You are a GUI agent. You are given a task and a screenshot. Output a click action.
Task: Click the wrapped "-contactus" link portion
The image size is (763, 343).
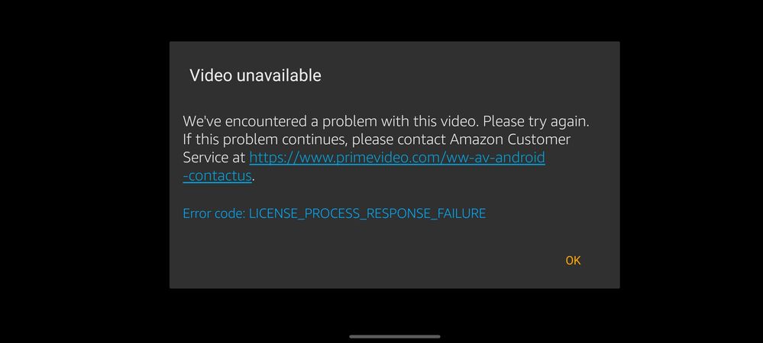point(217,176)
